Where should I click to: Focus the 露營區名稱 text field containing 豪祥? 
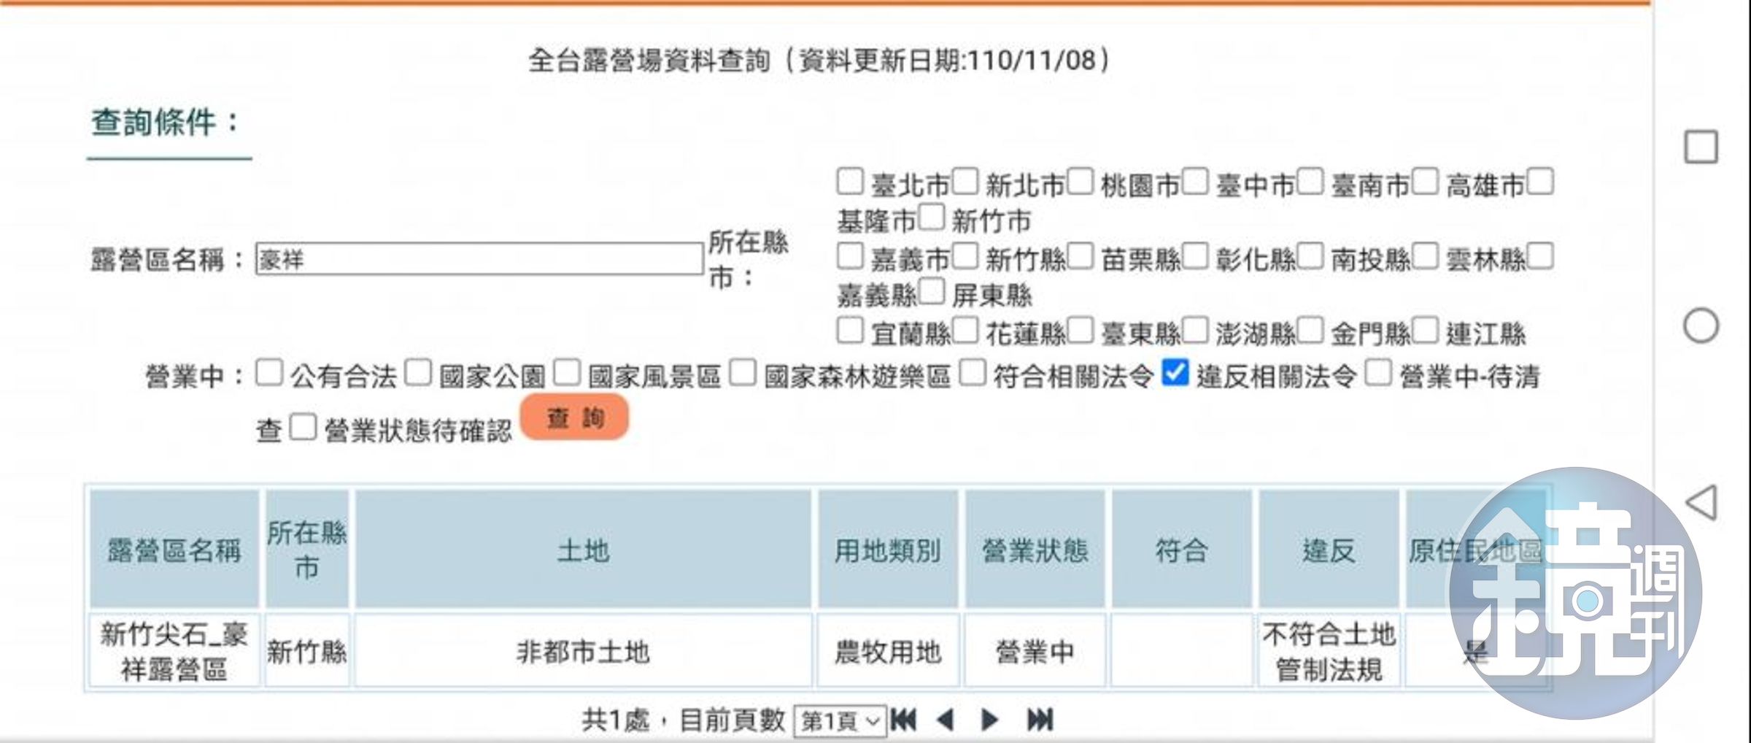(479, 259)
